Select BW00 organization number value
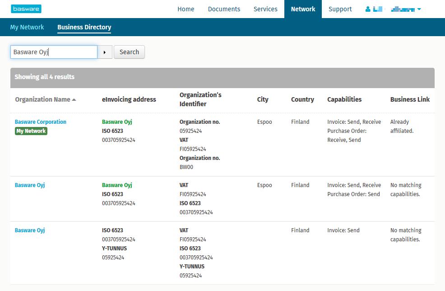 pyautogui.click(x=186, y=167)
